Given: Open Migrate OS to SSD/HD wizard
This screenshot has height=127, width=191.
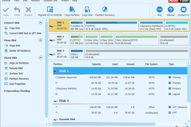Looking at the screenshot, I should click(50, 11).
